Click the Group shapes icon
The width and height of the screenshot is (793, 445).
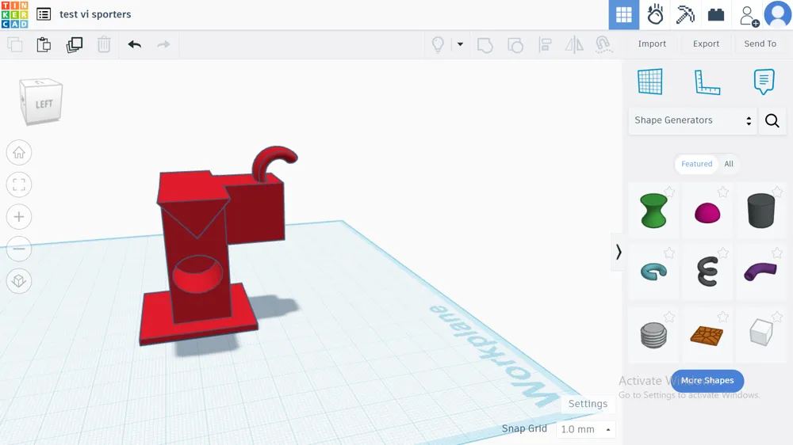click(485, 45)
